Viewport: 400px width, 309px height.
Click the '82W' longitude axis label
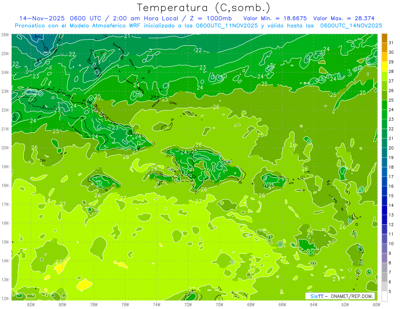(x=31, y=304)
